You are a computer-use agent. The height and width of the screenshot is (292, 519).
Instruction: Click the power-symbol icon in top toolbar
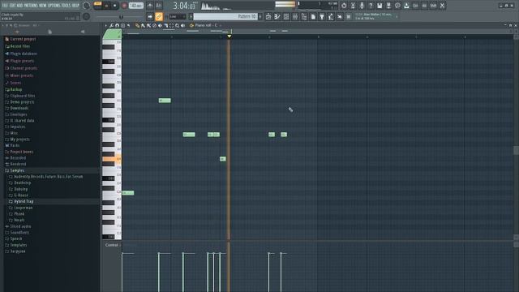tap(344, 6)
